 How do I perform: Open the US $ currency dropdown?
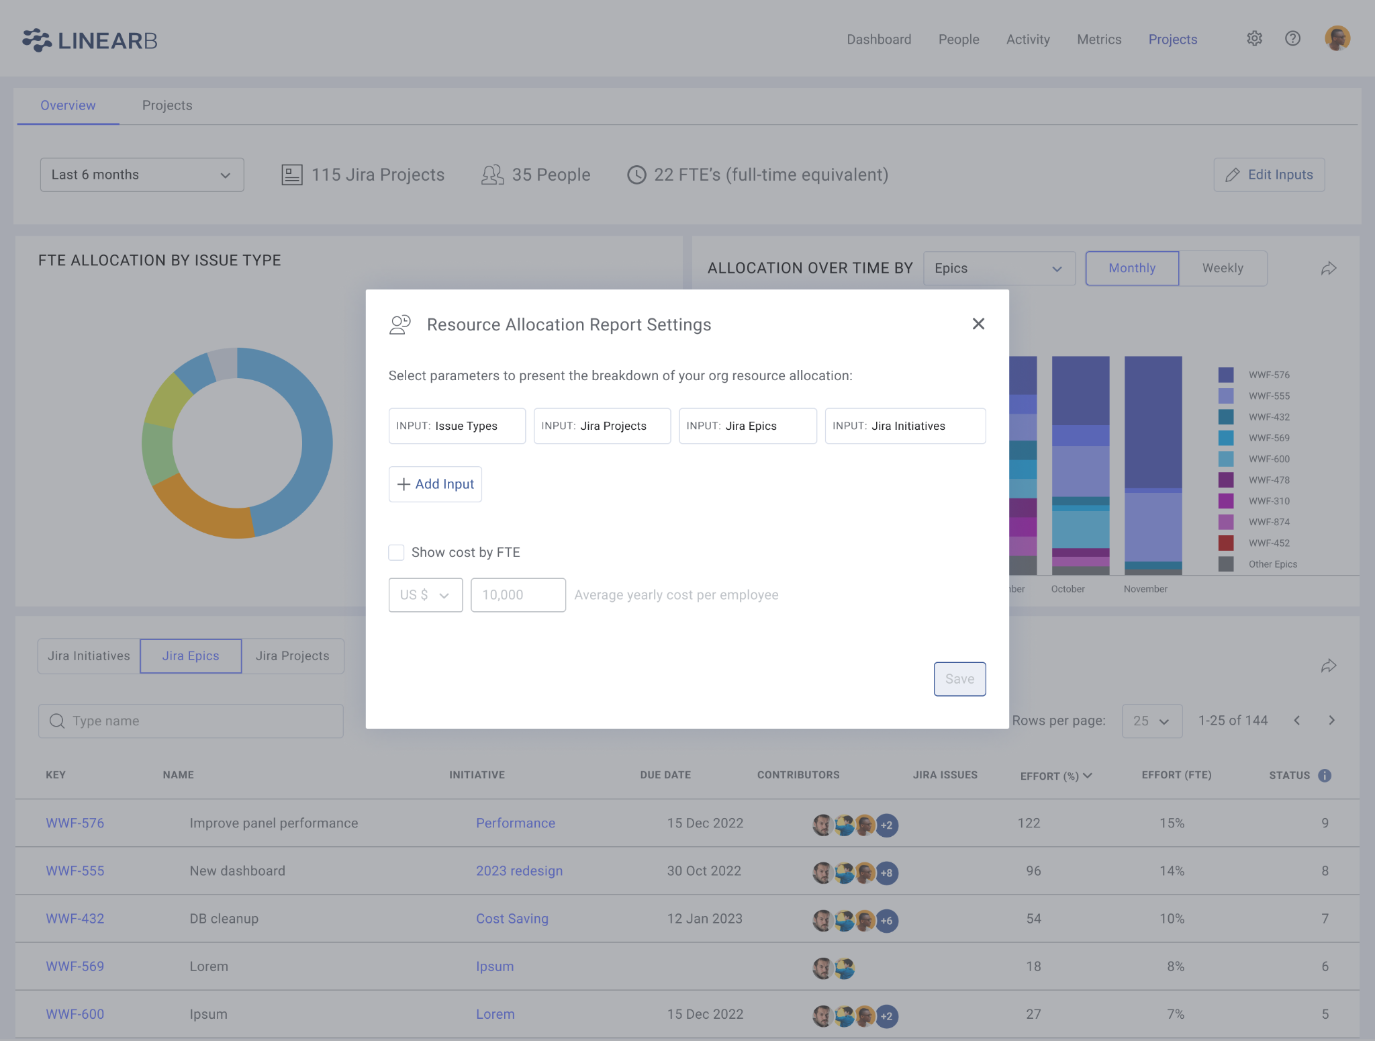click(425, 595)
